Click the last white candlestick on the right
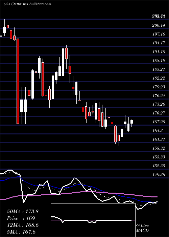The height and width of the screenshot is (237, 169). (x=132, y=122)
